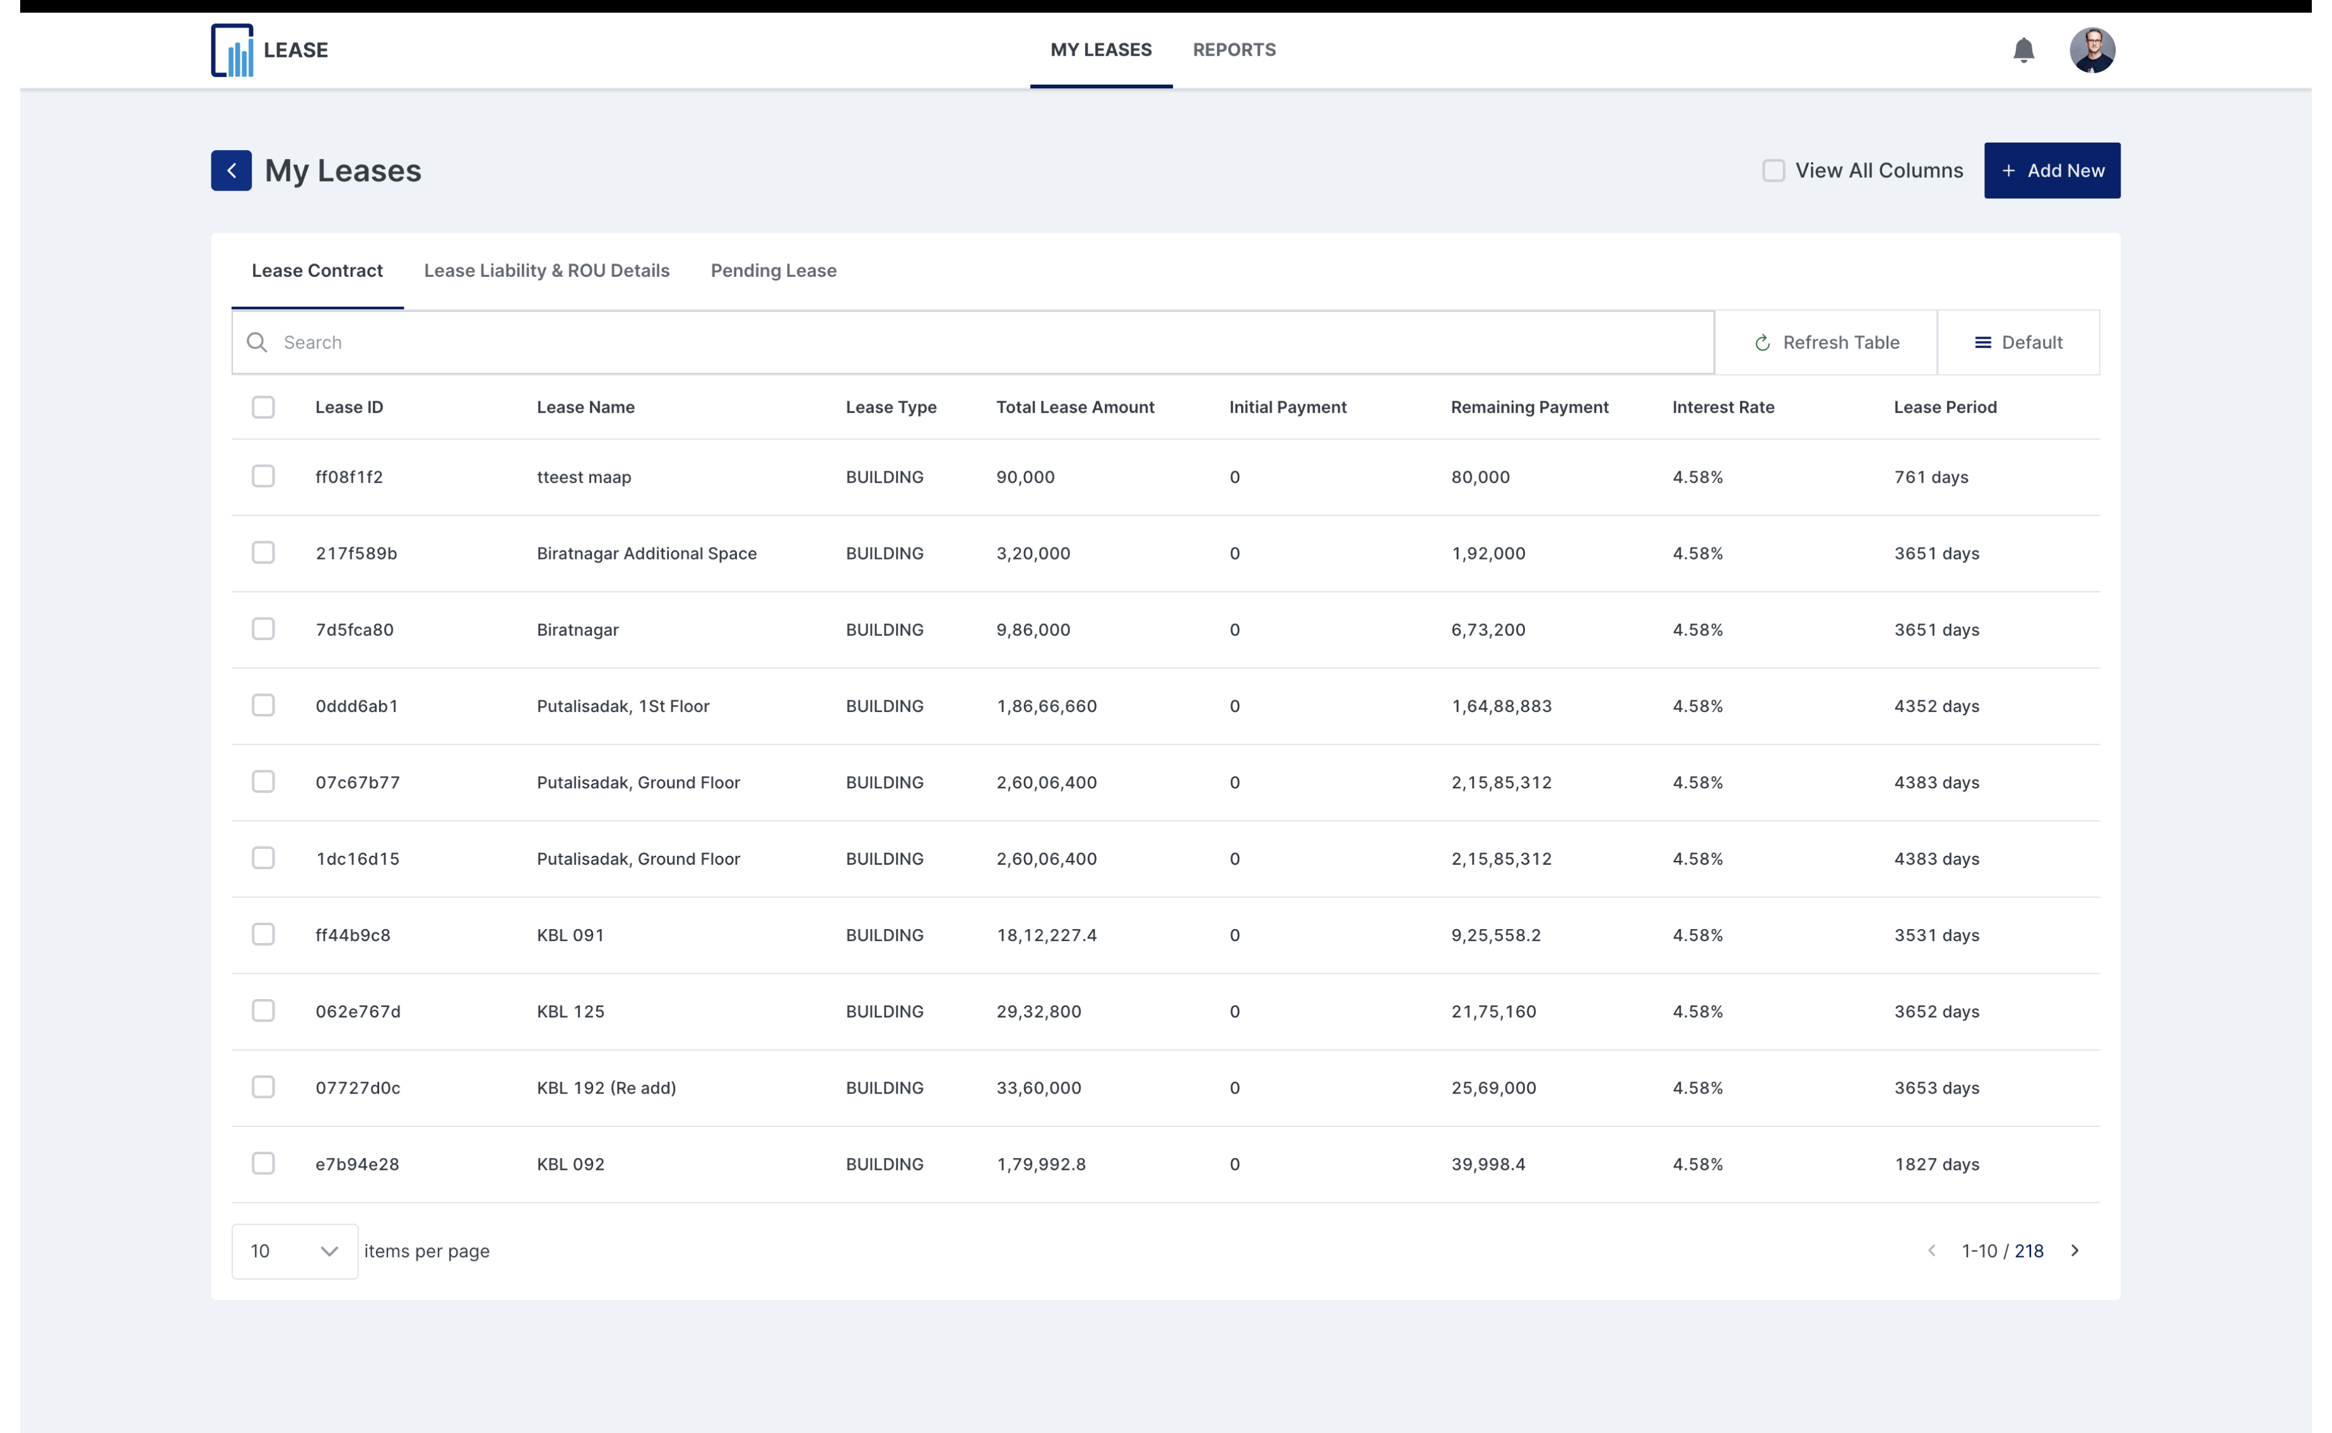Viewport: 2332px width, 1433px height.
Task: Click the search magnifier icon
Action: click(x=257, y=342)
